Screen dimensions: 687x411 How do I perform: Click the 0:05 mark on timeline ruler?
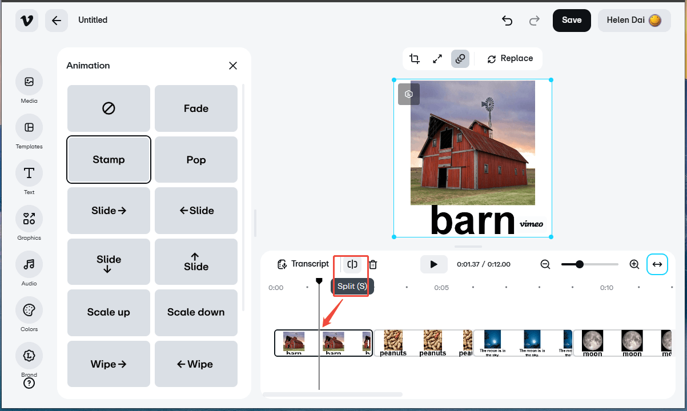coord(441,288)
